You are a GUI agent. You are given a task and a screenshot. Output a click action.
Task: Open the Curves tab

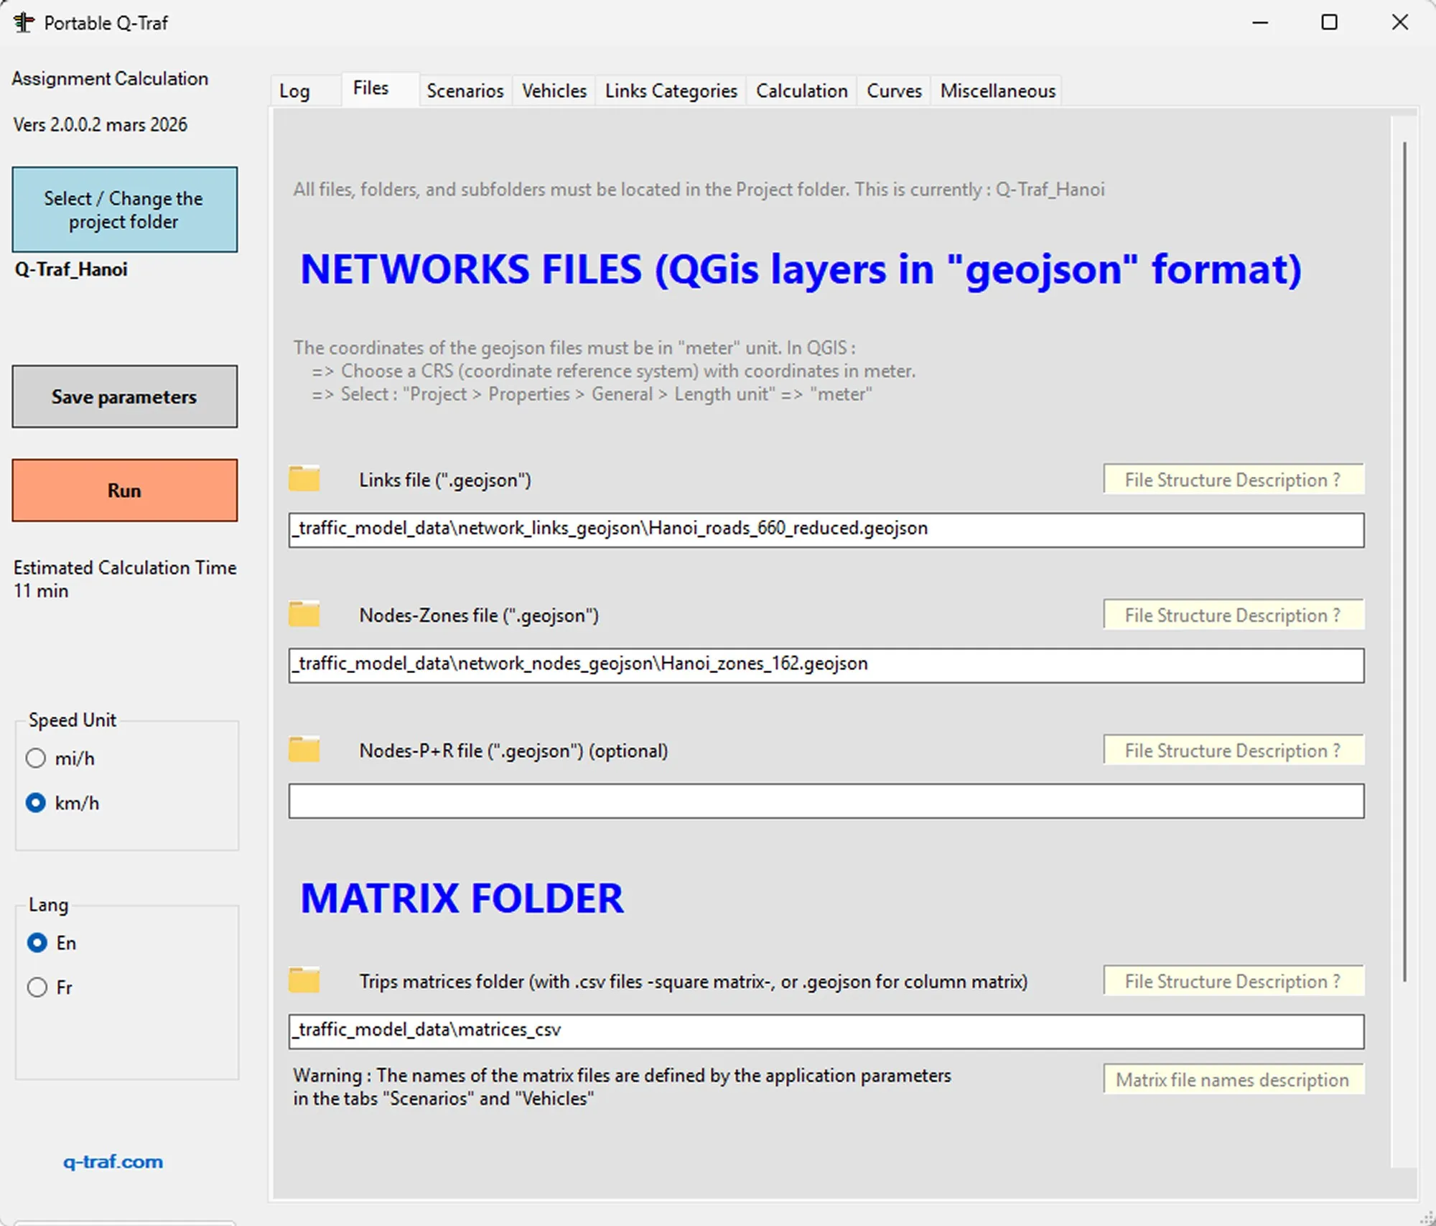click(x=893, y=90)
